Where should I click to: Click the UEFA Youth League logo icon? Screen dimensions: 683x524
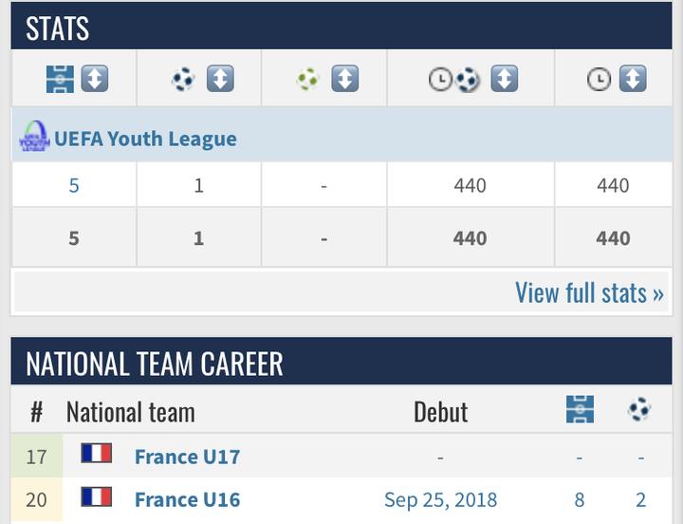coord(34,137)
